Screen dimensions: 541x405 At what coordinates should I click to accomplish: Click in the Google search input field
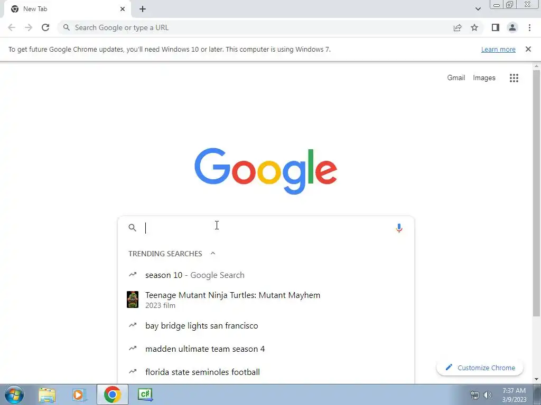point(267,228)
